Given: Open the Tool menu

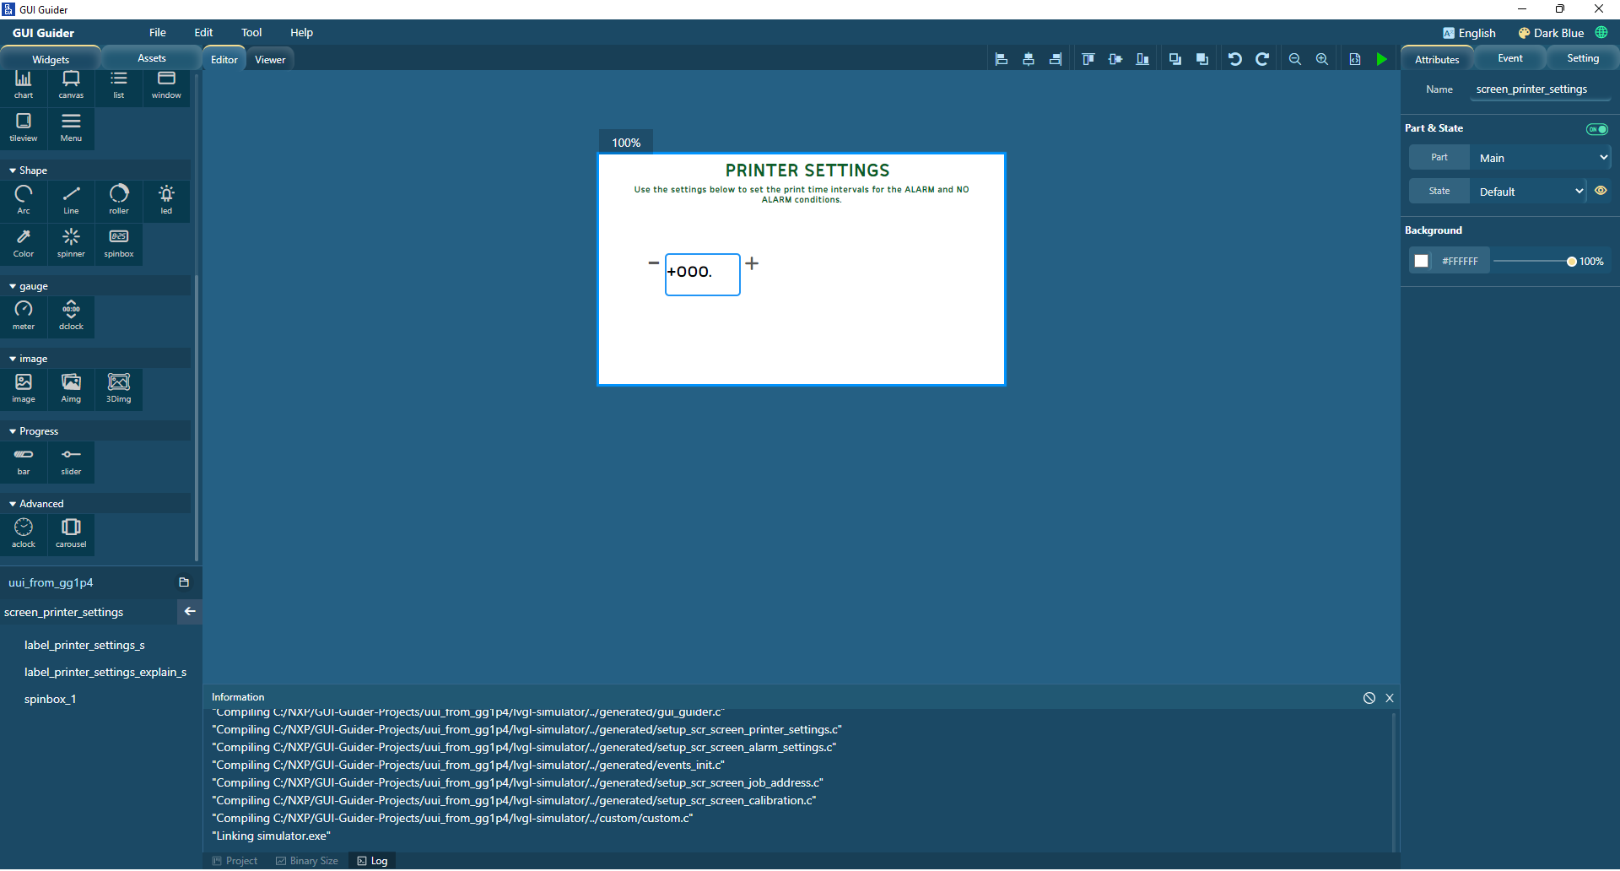Looking at the screenshot, I should pyautogui.click(x=251, y=33).
